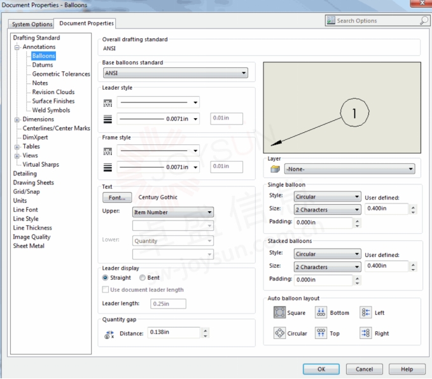The image size is (432, 379).
Task: Open Frame style 0.0071in thickness dropdown
Action: pyautogui.click(x=158, y=167)
